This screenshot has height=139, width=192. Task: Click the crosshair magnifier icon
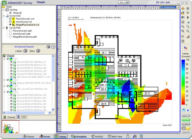[183, 31]
